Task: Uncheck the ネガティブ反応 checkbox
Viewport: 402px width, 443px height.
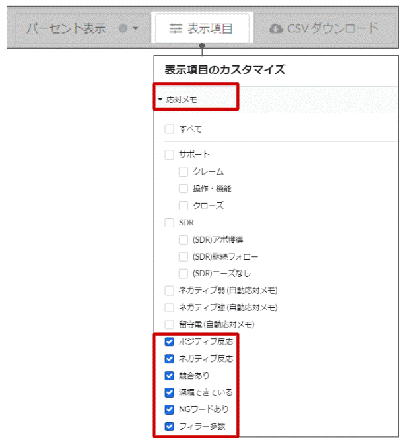Action: 169,359
